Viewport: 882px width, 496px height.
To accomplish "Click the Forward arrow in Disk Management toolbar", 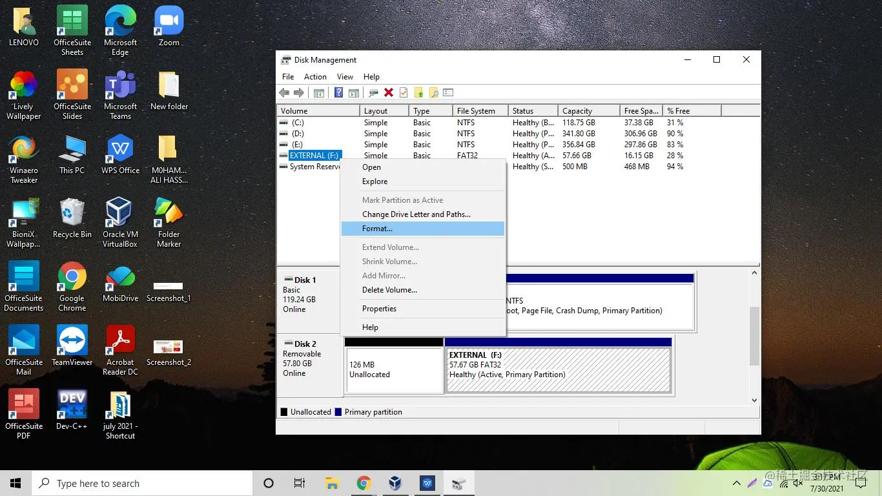I will coord(299,93).
